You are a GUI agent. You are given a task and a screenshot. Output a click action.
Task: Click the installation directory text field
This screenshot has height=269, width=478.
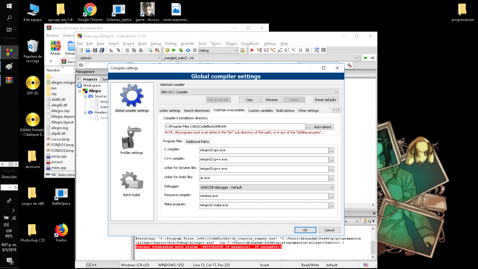(235, 127)
